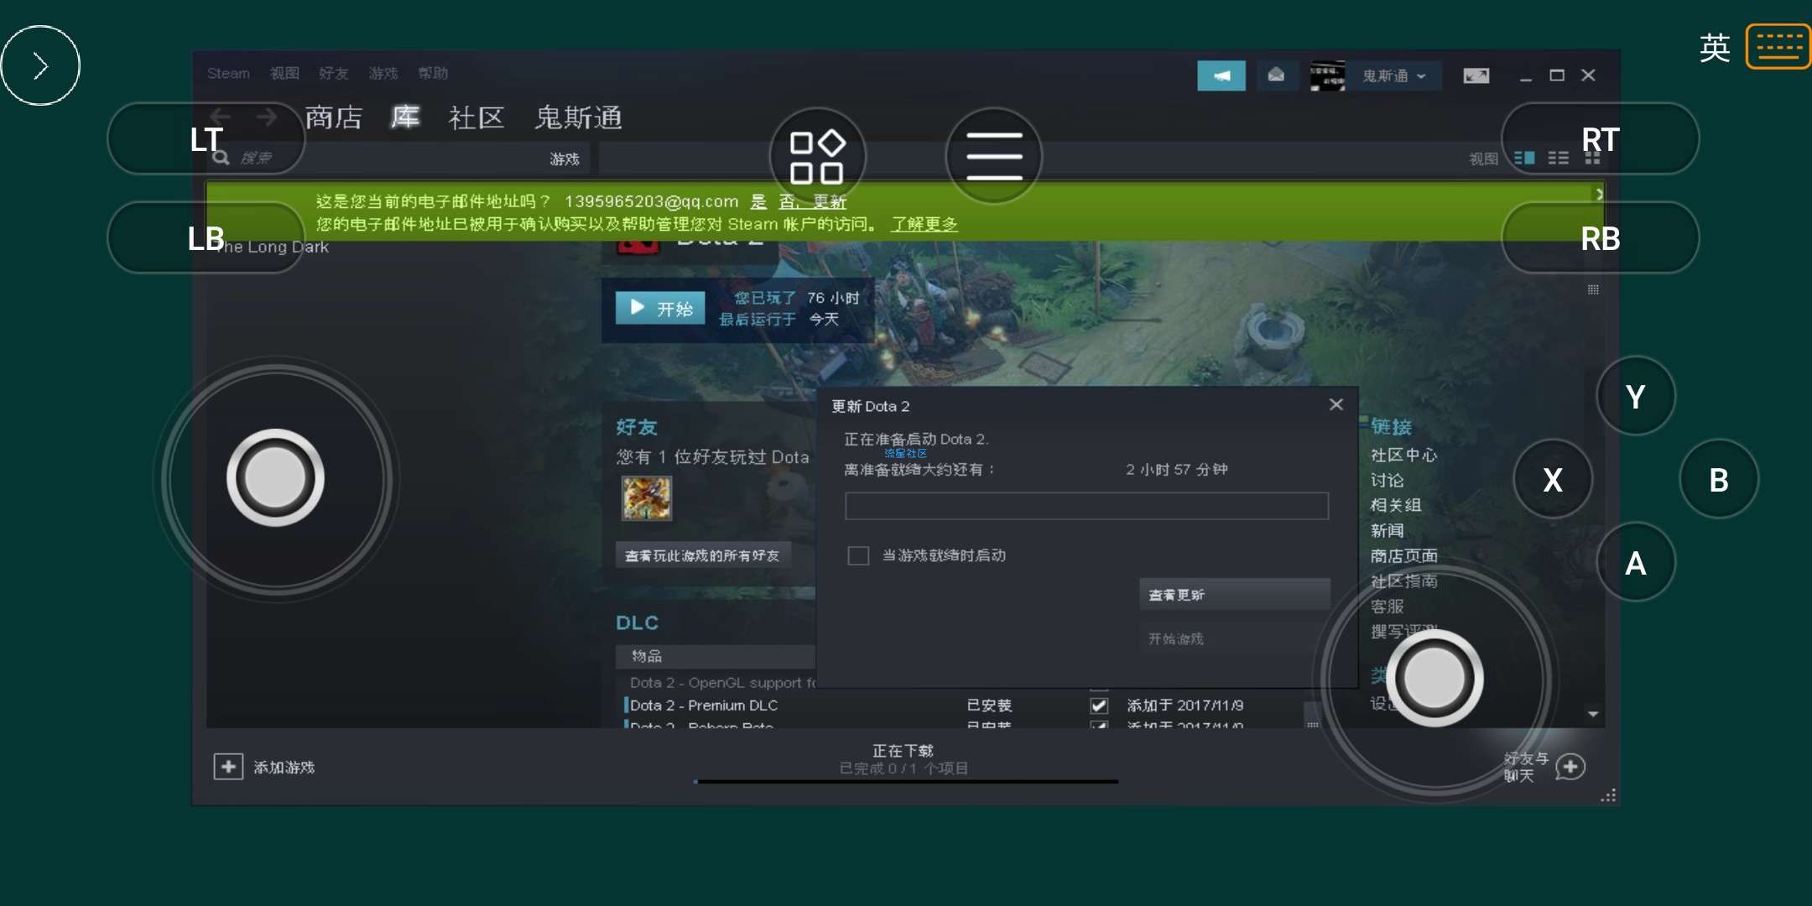1812x906 pixels.
Task: Tap the A gamepad button
Action: tap(1635, 562)
